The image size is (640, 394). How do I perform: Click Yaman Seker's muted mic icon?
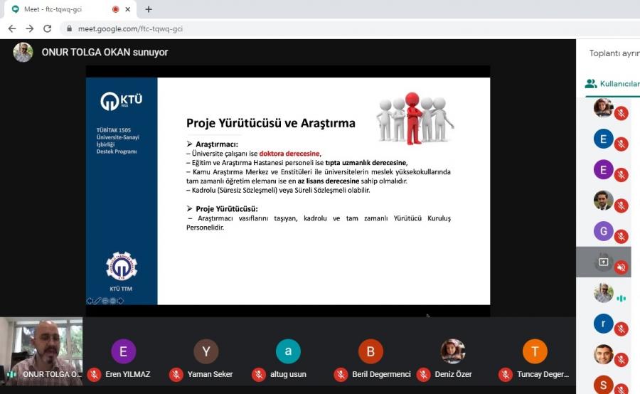(176, 374)
